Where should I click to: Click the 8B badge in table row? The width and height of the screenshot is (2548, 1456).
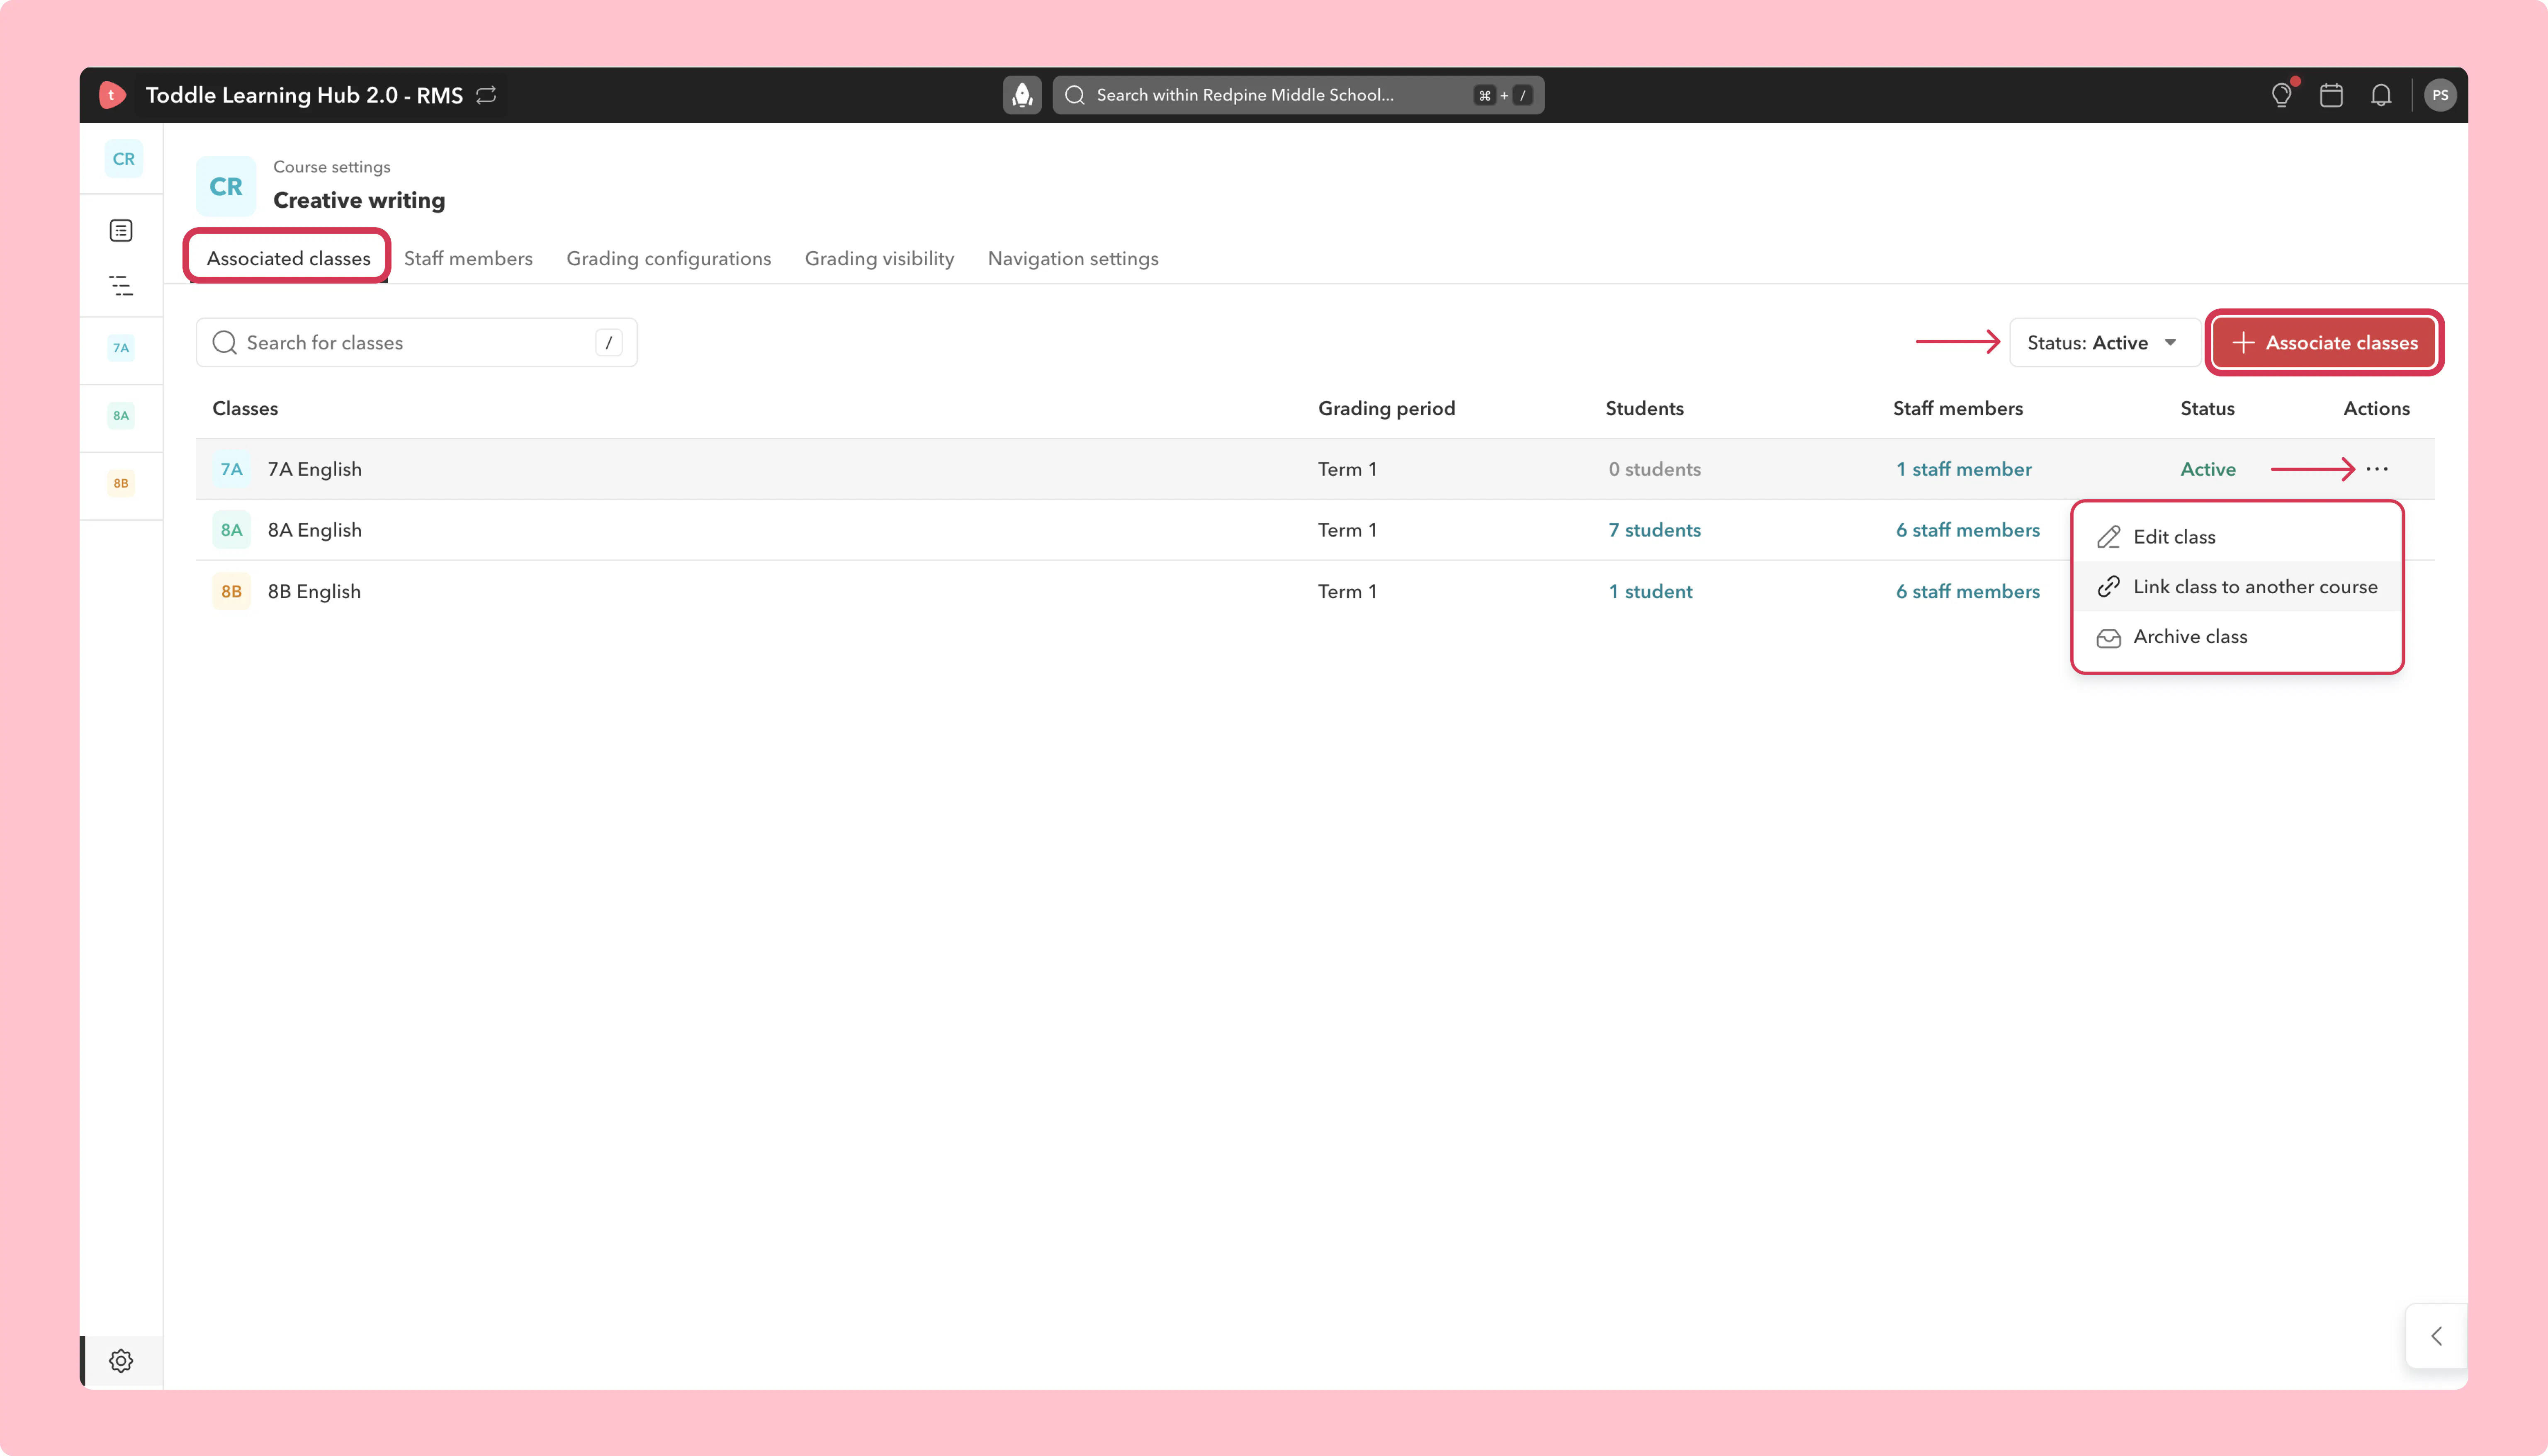tap(231, 591)
